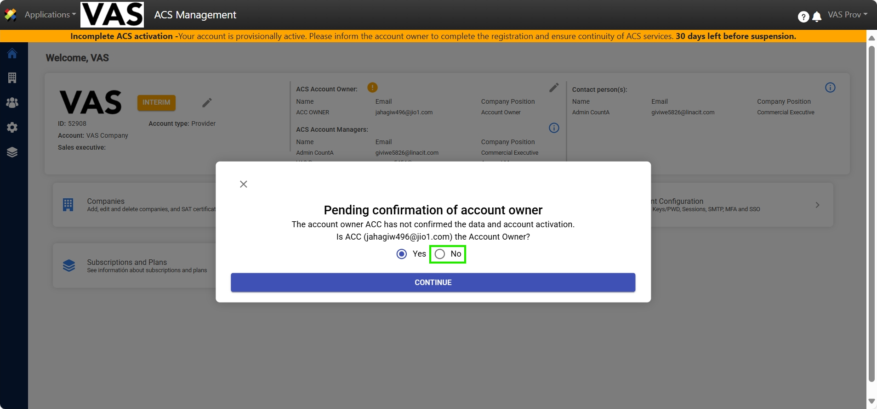
Task: Open the VAS Prov user menu
Action: [847, 15]
